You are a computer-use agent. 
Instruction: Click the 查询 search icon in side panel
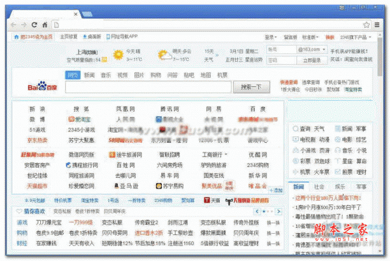click(x=295, y=129)
